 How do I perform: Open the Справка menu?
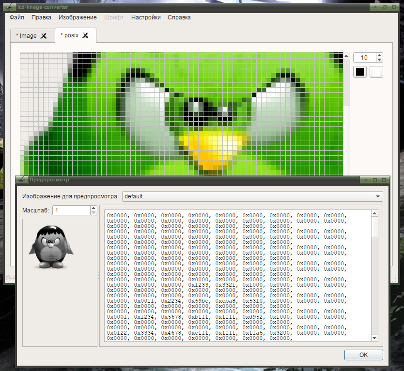[179, 17]
